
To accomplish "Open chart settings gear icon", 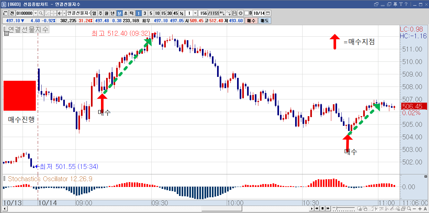I will (x=241, y=13).
